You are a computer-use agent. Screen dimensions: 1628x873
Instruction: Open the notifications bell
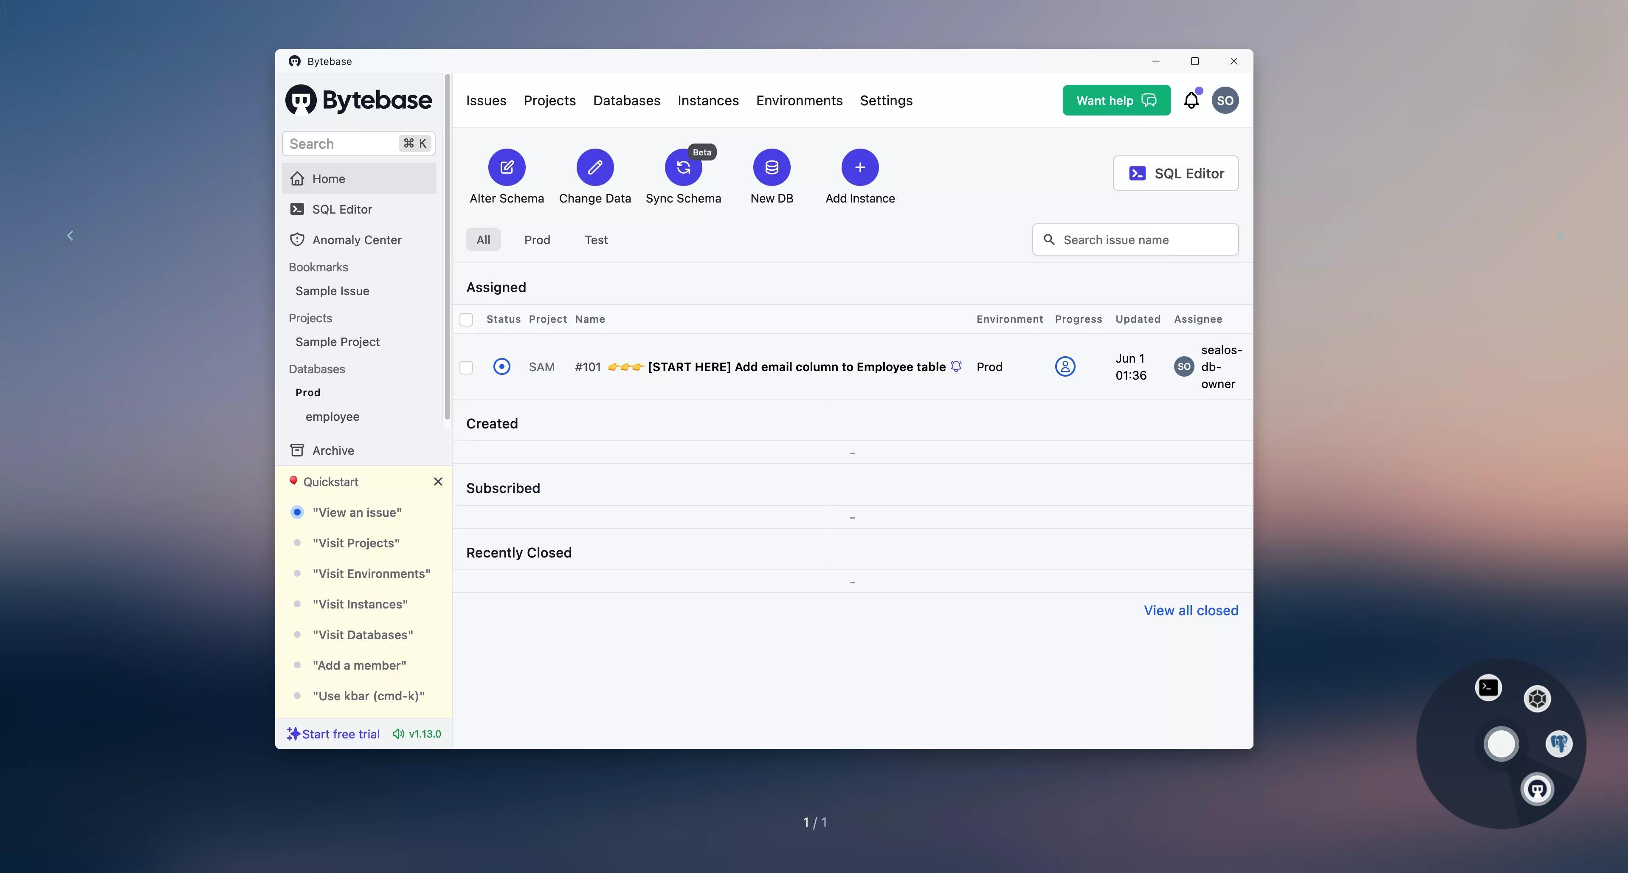[1191, 101]
